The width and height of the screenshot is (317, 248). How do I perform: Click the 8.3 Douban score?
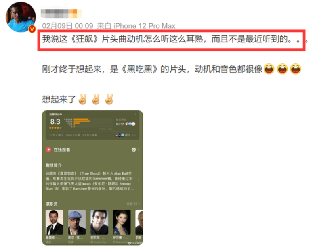pyautogui.click(x=55, y=122)
